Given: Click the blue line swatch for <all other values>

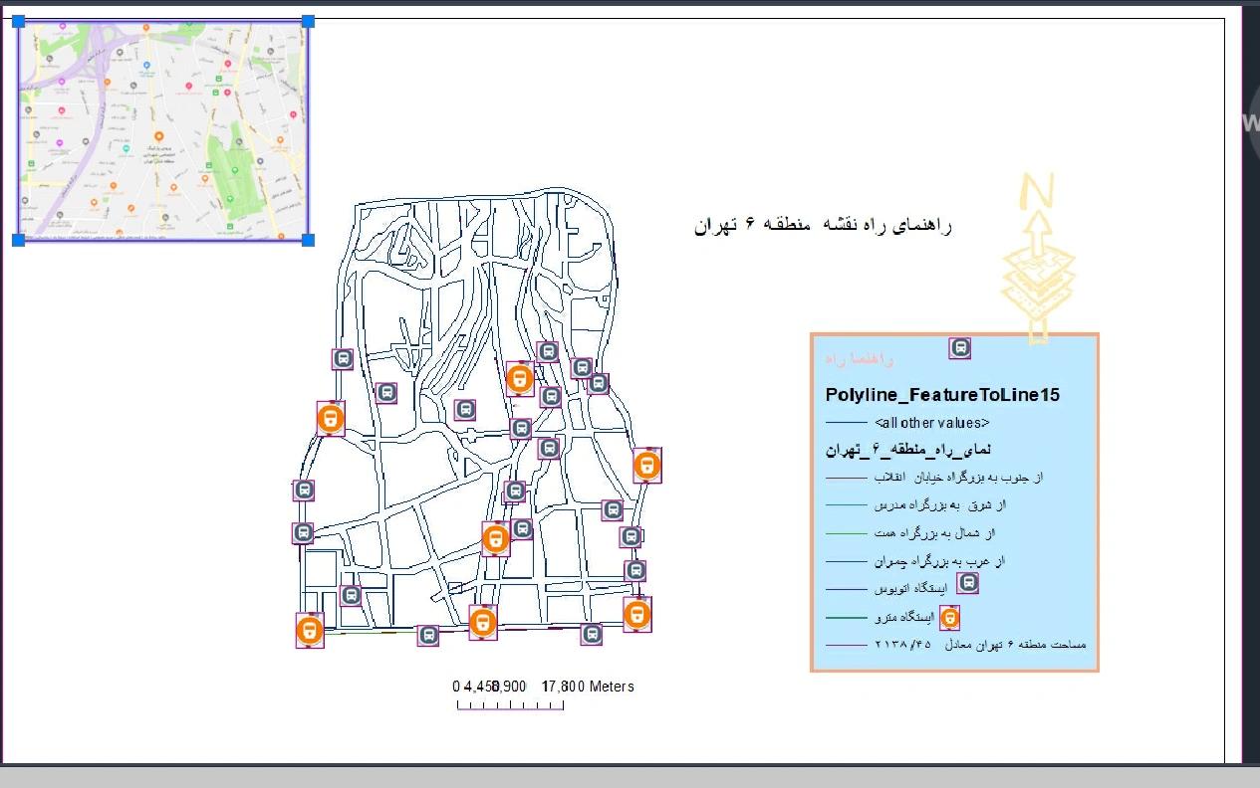Looking at the screenshot, I should coord(846,424).
